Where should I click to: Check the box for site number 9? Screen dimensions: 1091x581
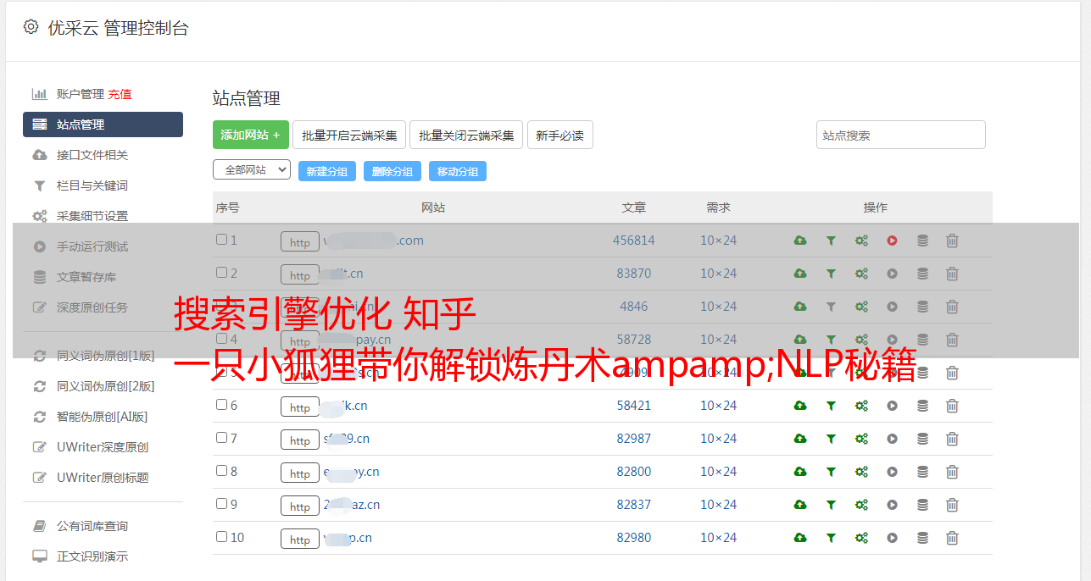[221, 504]
